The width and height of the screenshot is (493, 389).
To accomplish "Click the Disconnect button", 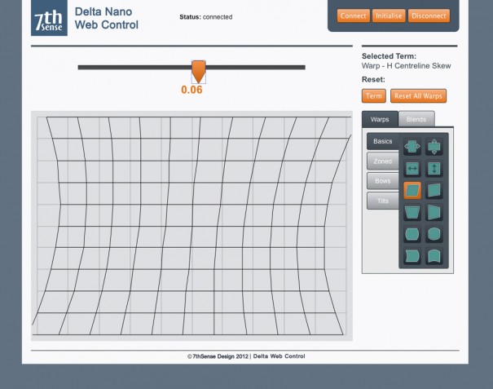I will coord(429,15).
